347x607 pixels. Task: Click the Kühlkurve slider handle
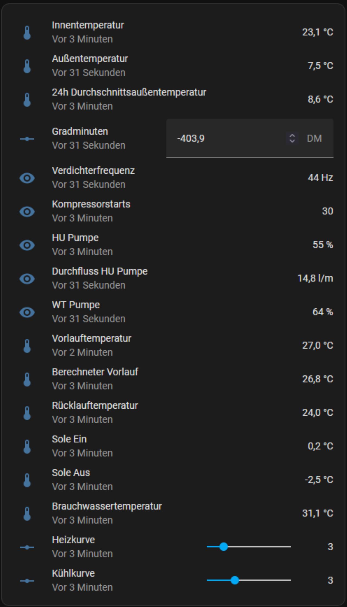click(x=235, y=580)
